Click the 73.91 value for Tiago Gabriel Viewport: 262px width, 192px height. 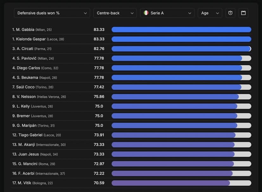pos(99,135)
